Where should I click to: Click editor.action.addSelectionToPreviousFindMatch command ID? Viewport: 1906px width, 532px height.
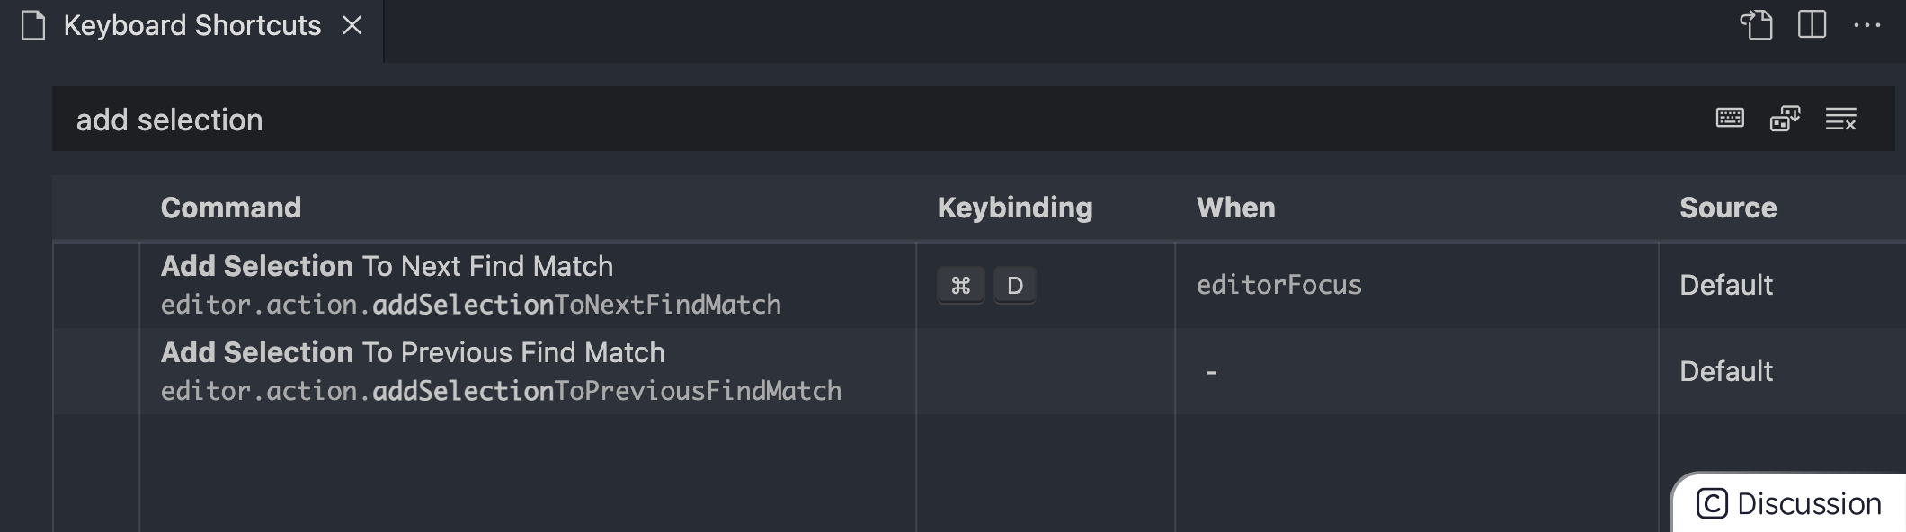(501, 391)
